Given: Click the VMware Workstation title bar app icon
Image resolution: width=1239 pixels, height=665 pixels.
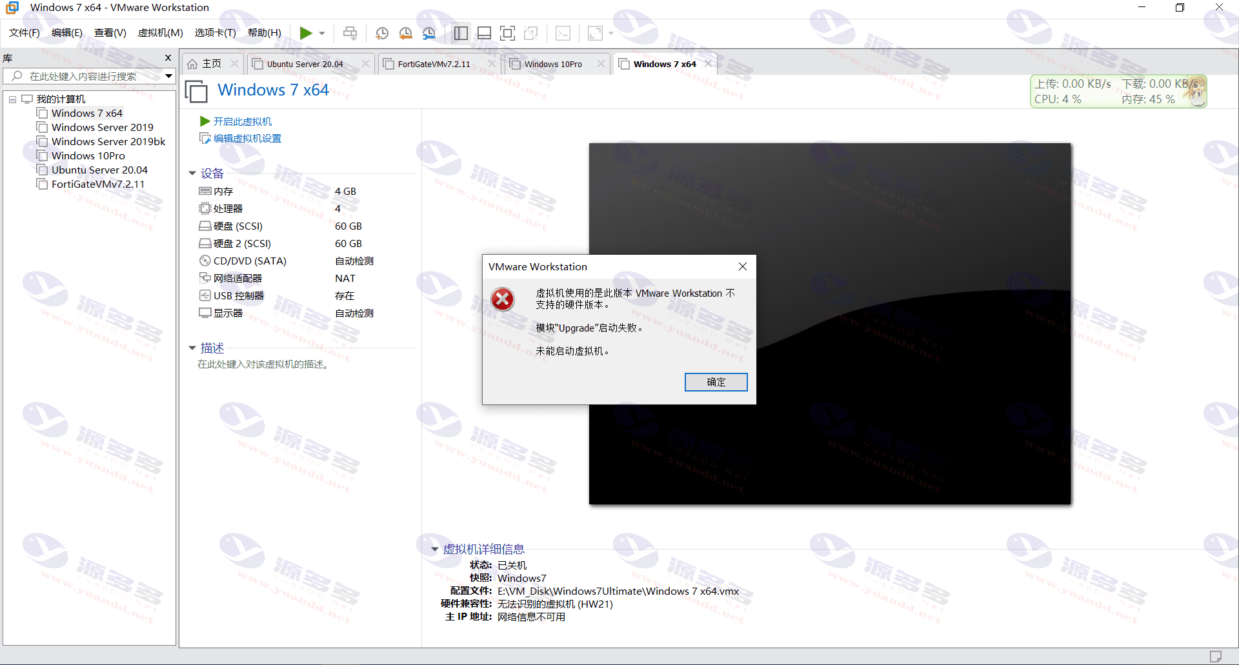Looking at the screenshot, I should [12, 8].
